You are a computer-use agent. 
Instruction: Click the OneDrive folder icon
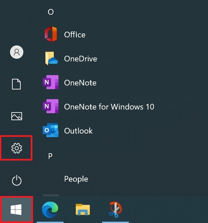(51, 58)
